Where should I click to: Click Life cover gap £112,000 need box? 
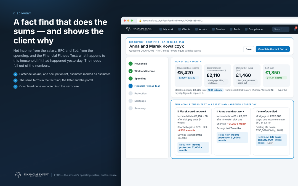[x=271, y=140]
